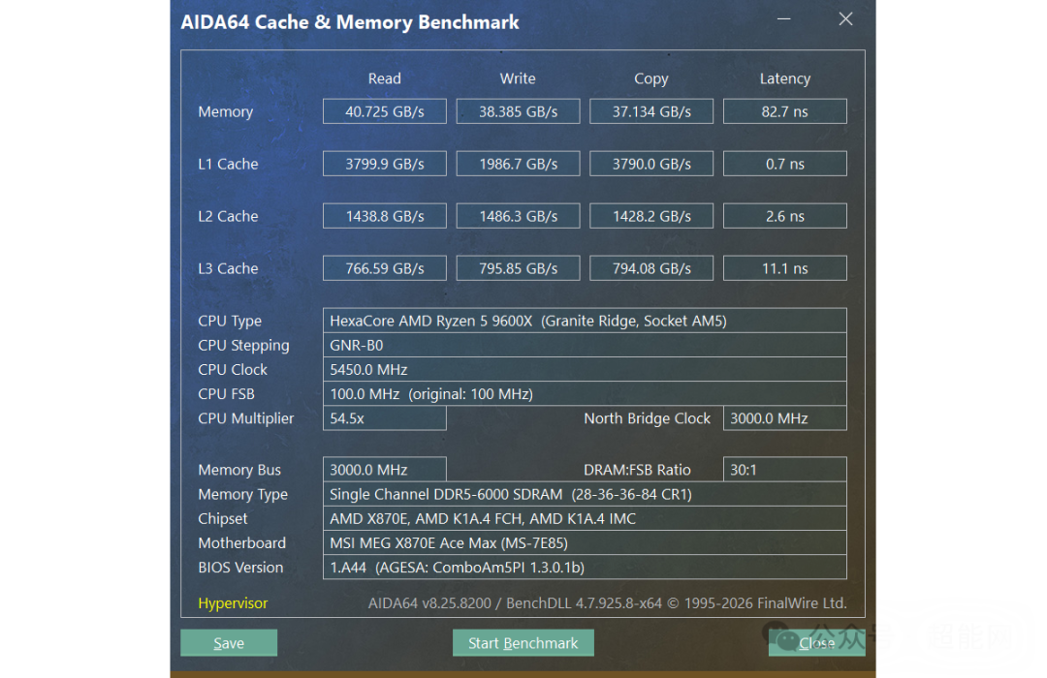Select Memory Latency value 82.7 ns
This screenshot has height=678, width=1047.
pos(784,111)
